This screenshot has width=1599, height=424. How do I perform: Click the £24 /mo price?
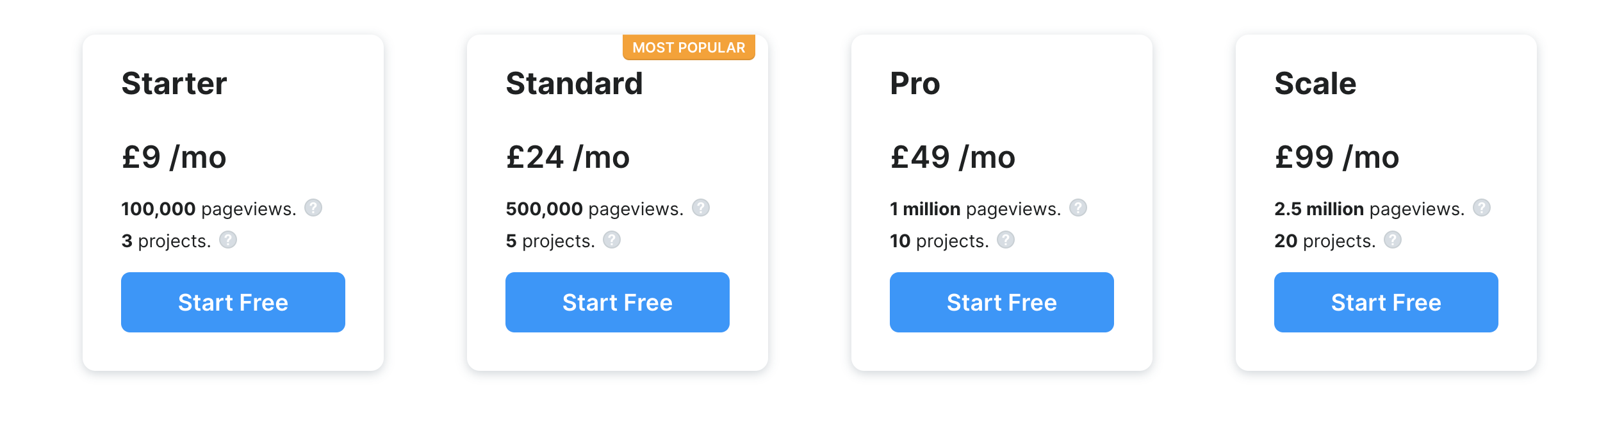568,158
